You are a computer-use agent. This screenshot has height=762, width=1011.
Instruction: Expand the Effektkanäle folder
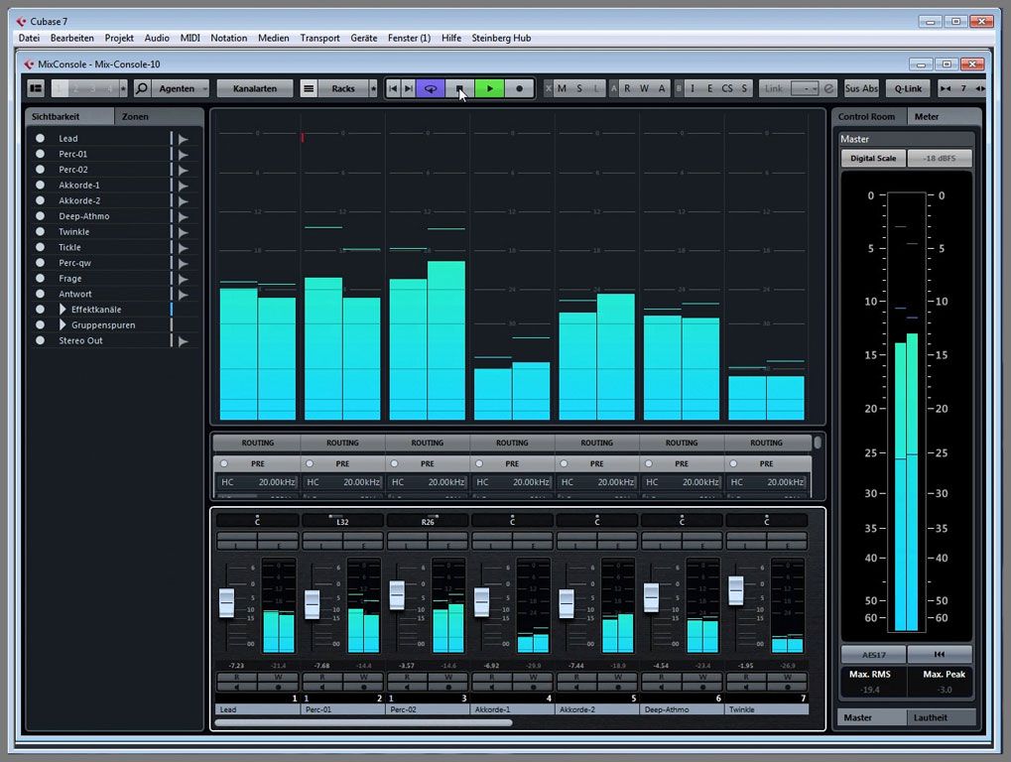coord(63,310)
